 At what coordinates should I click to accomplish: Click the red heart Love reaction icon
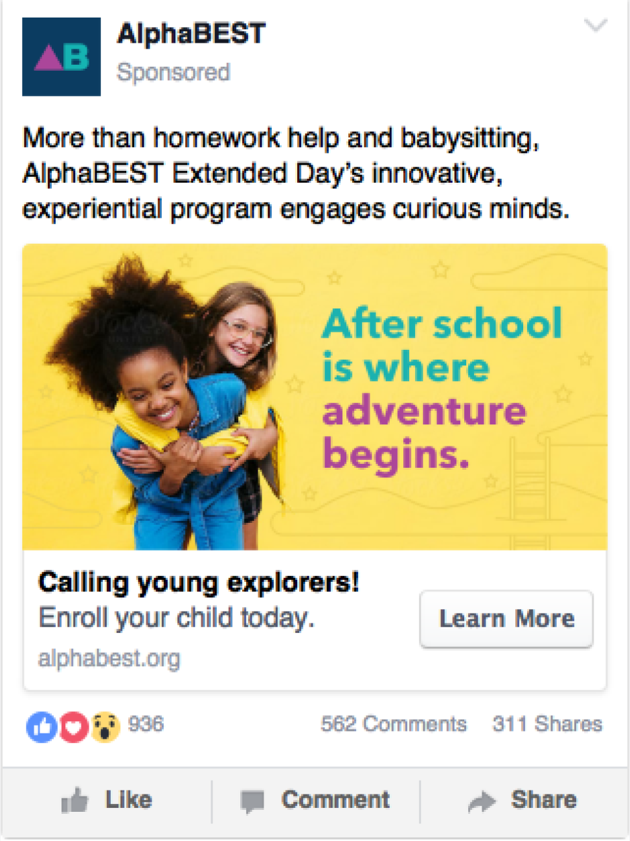74,726
